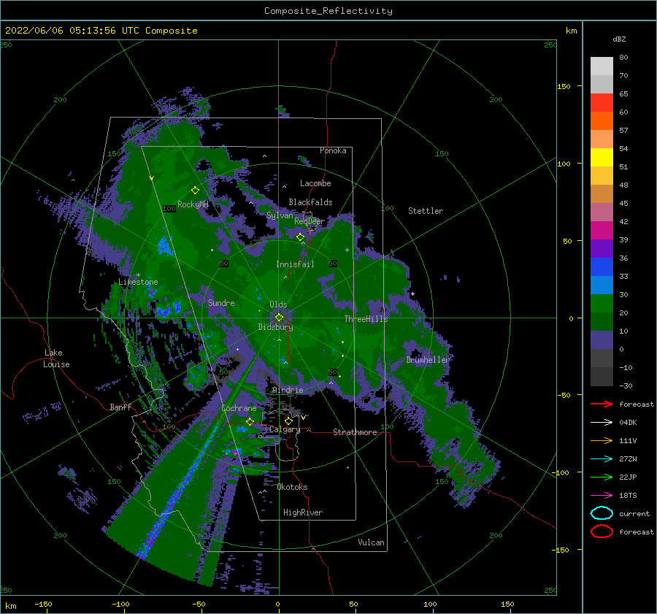
Task: Pick the light gray 70-80 dBZ swatch
Action: tap(602, 66)
